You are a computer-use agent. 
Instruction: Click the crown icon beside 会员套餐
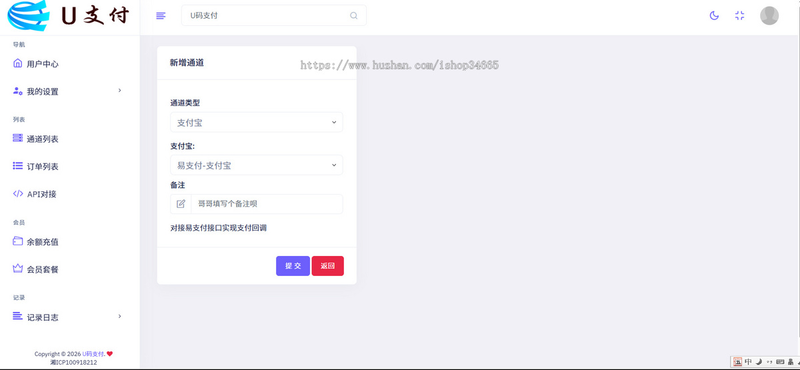point(18,269)
